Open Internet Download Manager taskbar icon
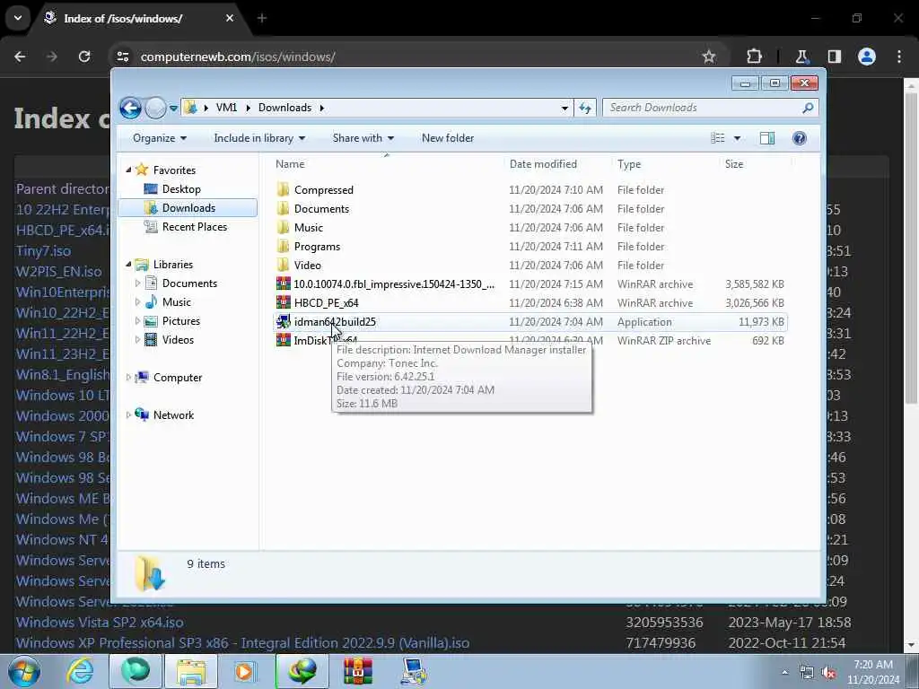 pyautogui.click(x=302, y=671)
